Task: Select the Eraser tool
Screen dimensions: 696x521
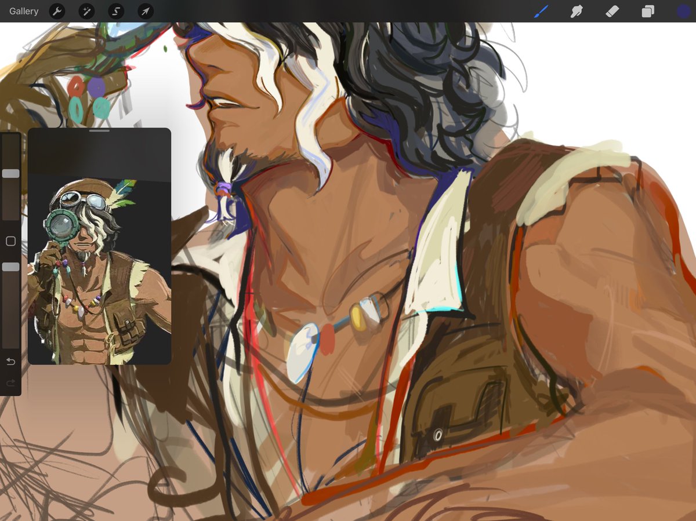Action: 612,11
